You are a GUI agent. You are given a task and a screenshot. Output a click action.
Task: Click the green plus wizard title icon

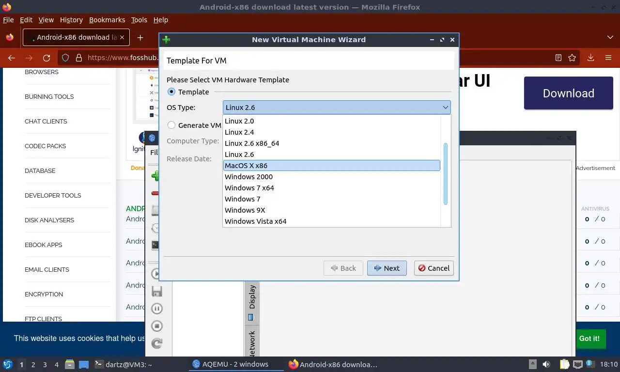click(167, 40)
